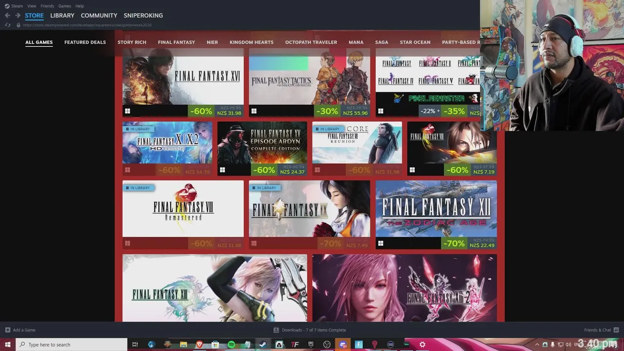The width and height of the screenshot is (624, 351).
Task: Click Add a Game plus icon
Action: coord(7,330)
